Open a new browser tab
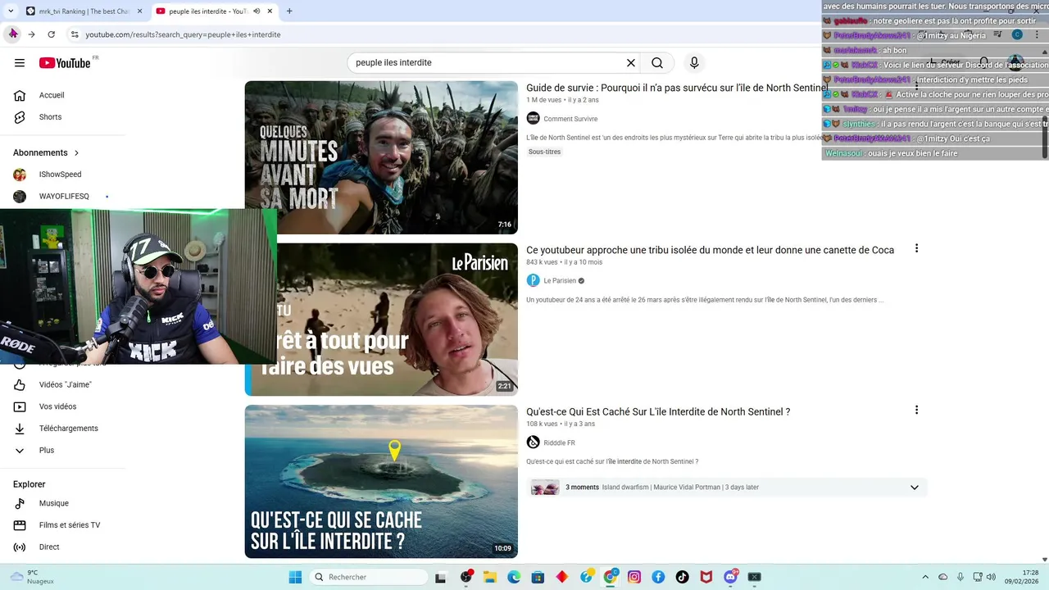Viewport: 1049px width, 590px height. 289,11
